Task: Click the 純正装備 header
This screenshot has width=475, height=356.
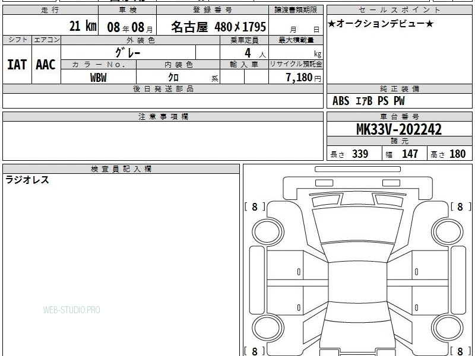Action: [x=400, y=88]
